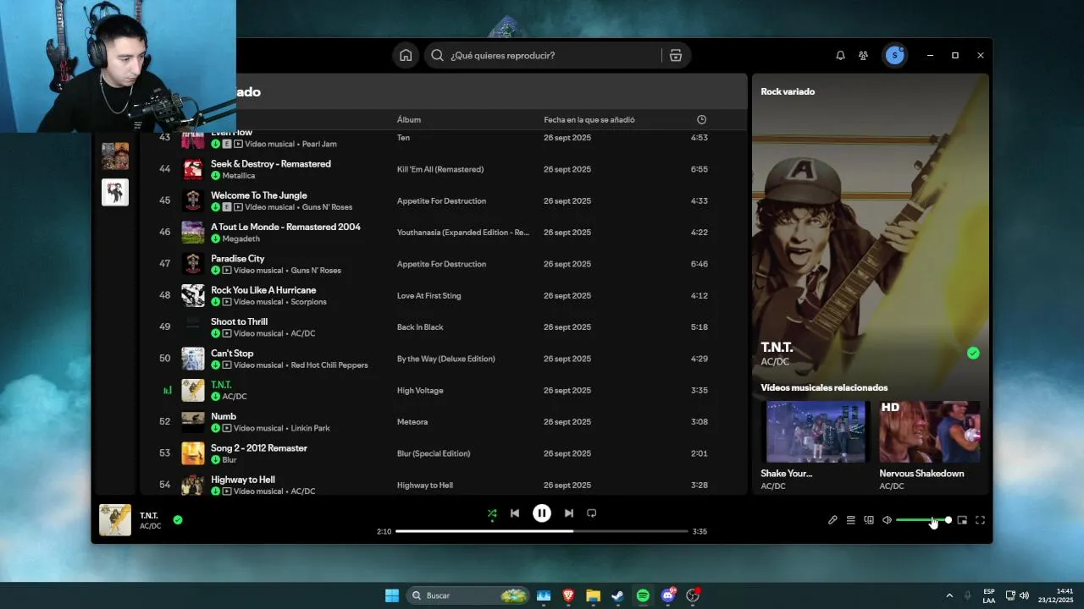Seek on the song progress bar
1084x609 pixels.
542,531
